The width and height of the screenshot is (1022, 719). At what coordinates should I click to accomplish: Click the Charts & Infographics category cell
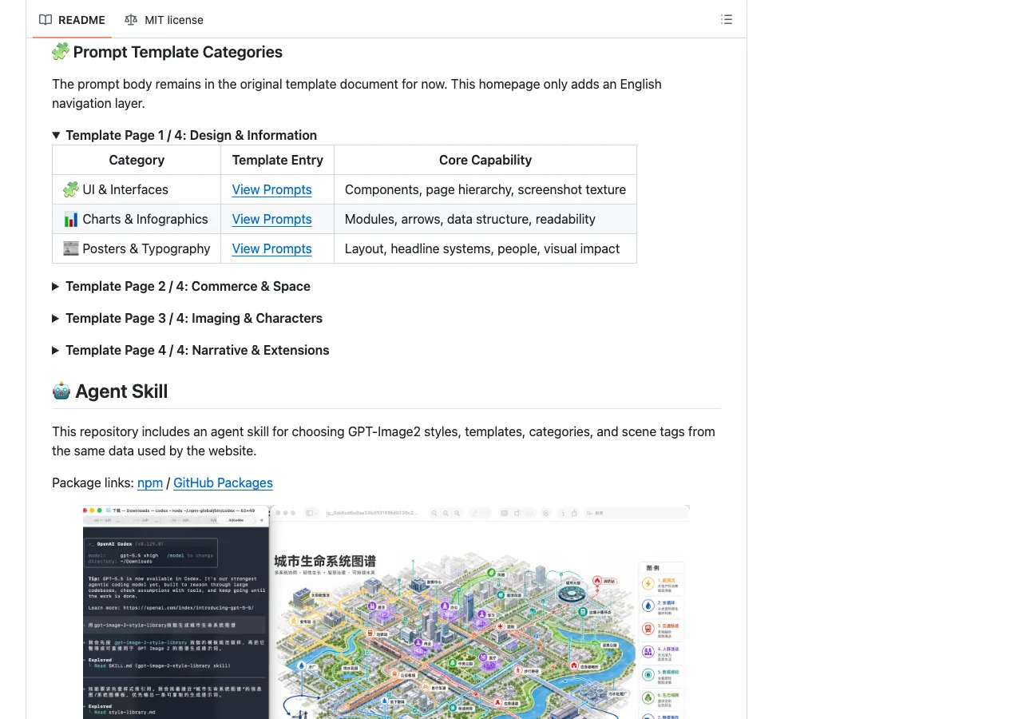137,219
